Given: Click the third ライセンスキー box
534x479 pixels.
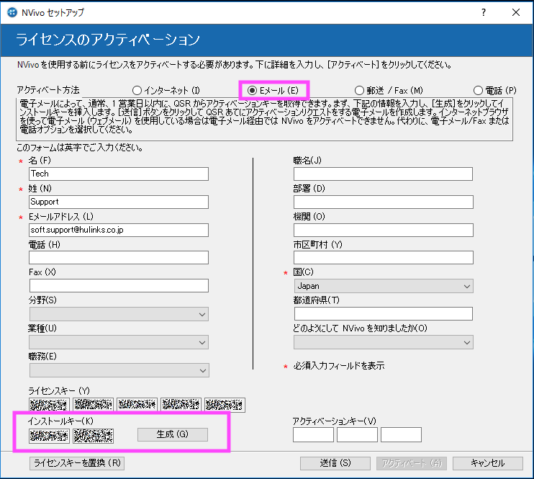Looking at the screenshot, I should coord(137,405).
